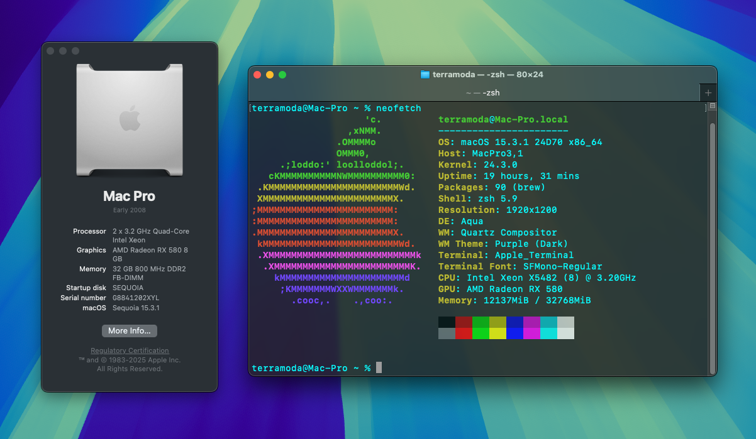756x439 pixels.
Task: Click the "Early 2008" label under Mac Pro
Action: point(130,210)
